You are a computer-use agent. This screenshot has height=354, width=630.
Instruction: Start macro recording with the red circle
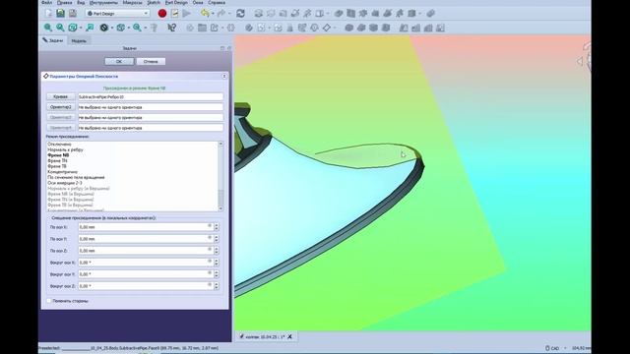point(162,14)
